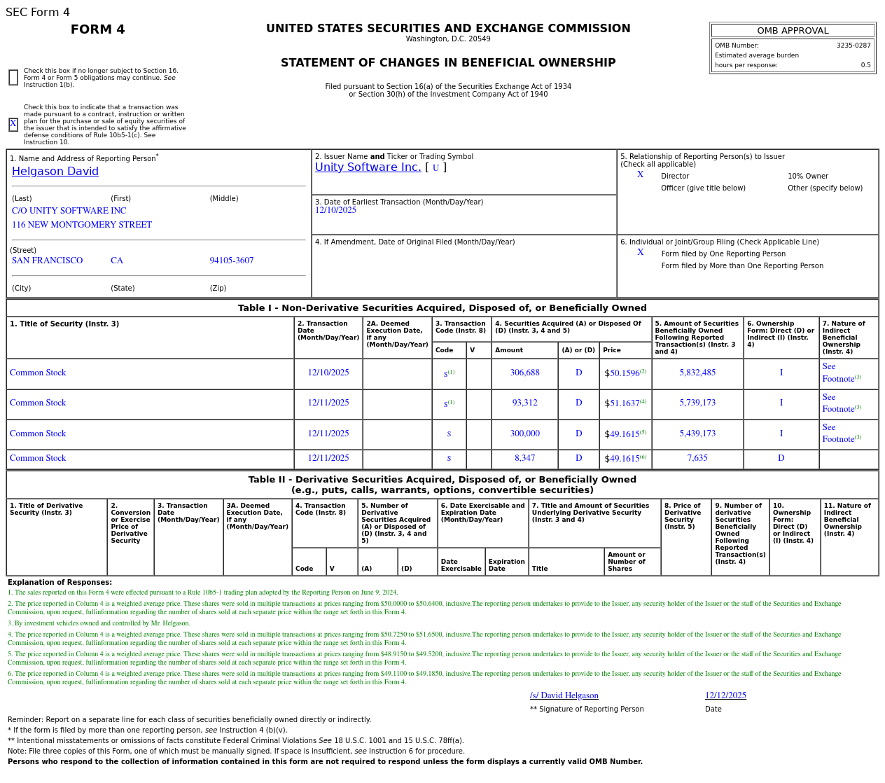Click ownership form D in the 7,635 row

pyautogui.click(x=781, y=458)
